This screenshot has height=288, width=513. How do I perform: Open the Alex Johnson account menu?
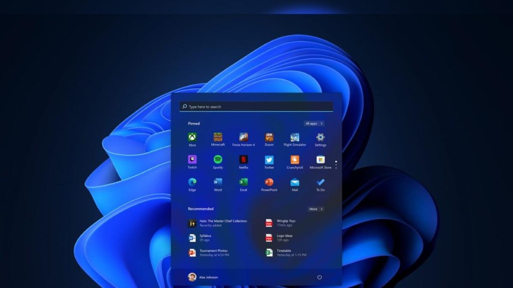point(204,277)
